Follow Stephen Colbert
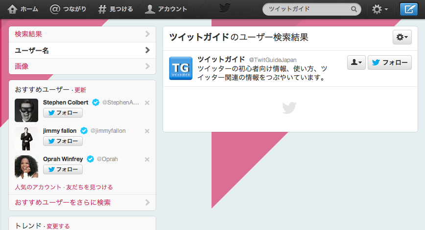This screenshot has height=230, width=425. tap(63, 113)
